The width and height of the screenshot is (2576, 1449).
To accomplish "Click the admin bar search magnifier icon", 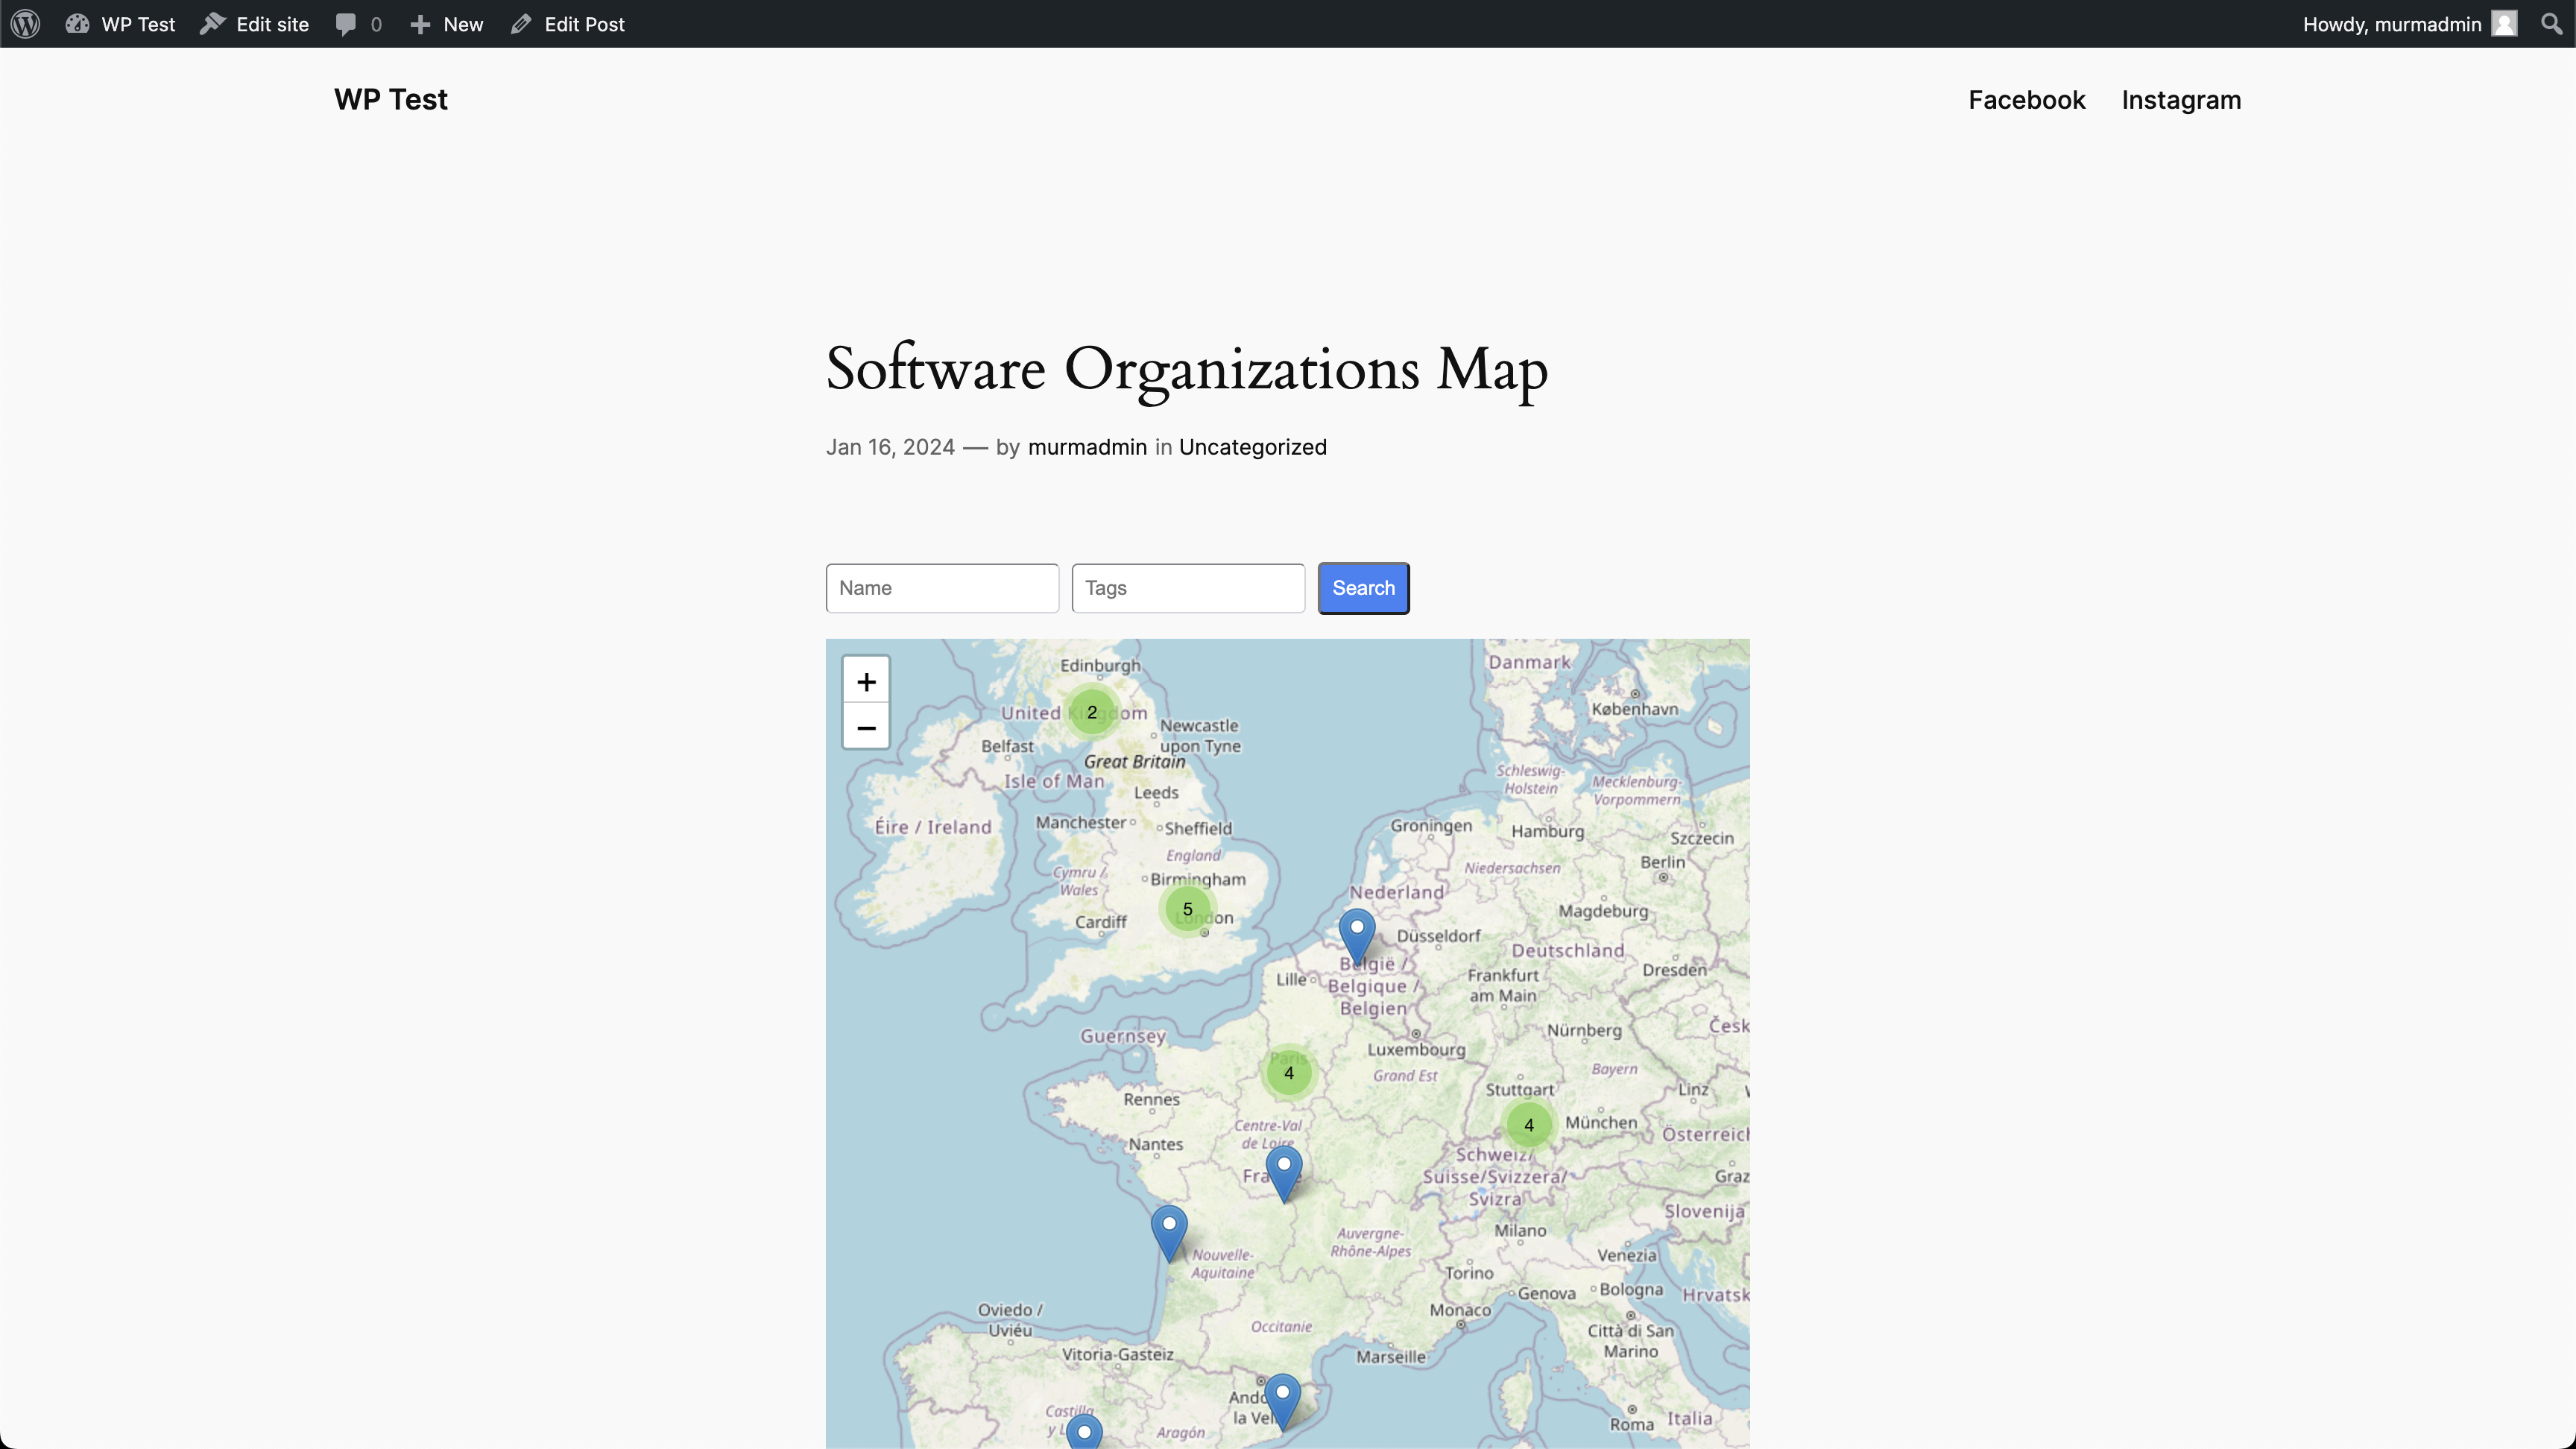I will click(2551, 24).
